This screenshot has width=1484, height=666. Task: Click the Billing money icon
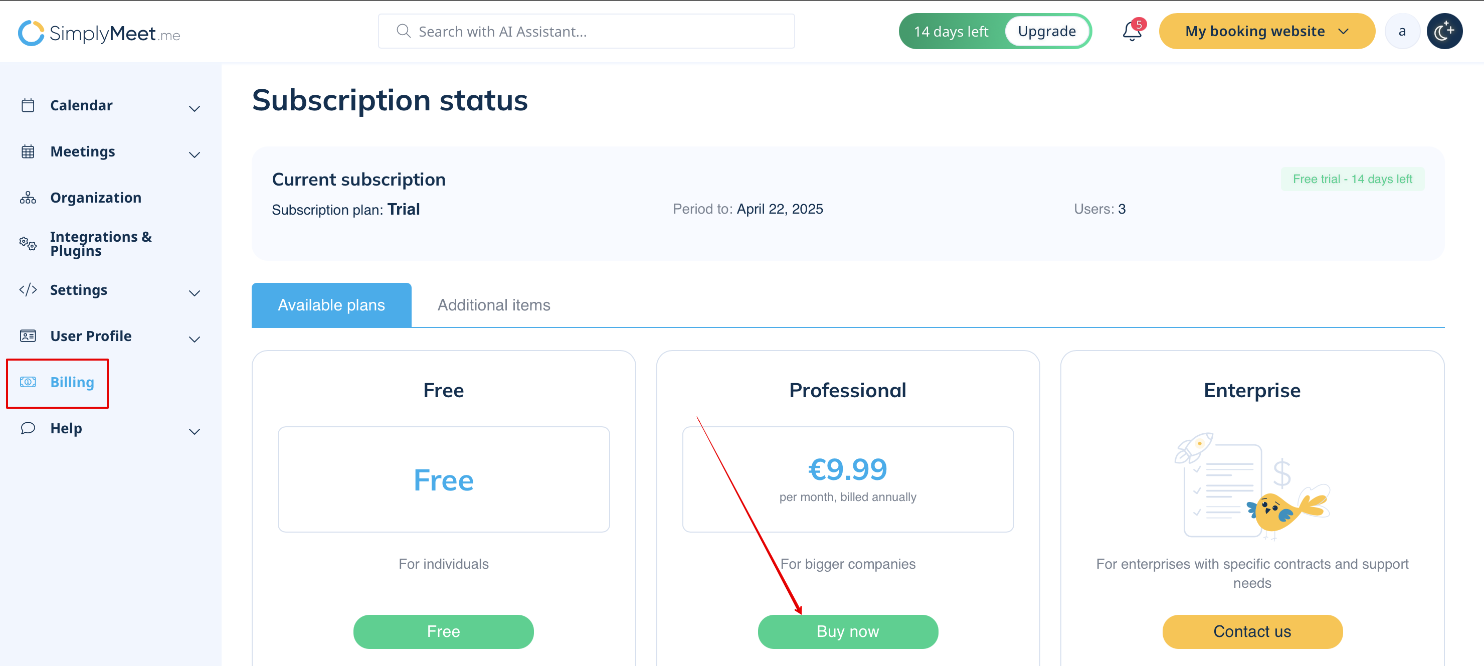(28, 382)
